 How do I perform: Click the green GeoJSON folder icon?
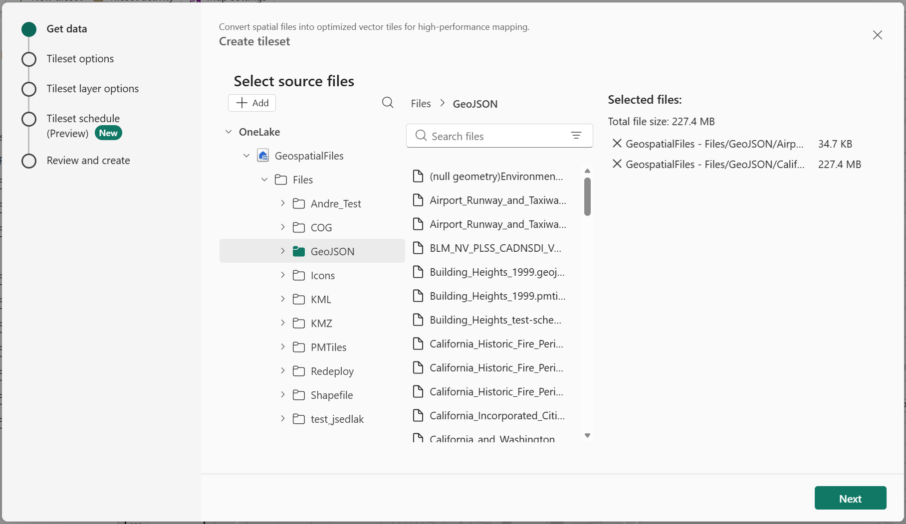point(299,251)
